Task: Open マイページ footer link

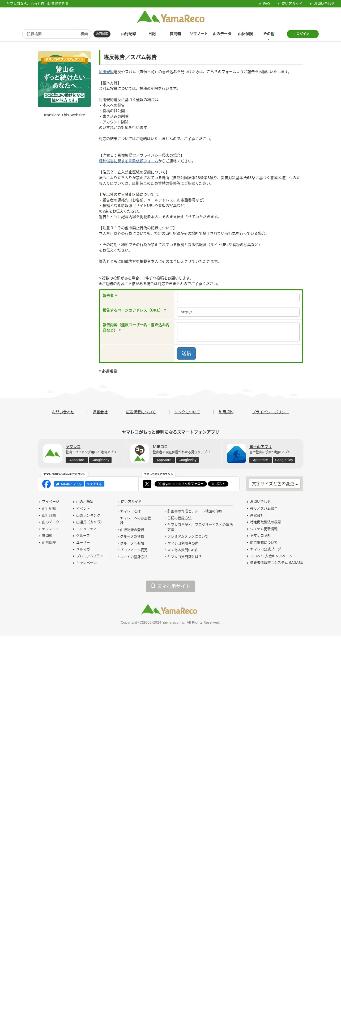Action: [50, 502]
